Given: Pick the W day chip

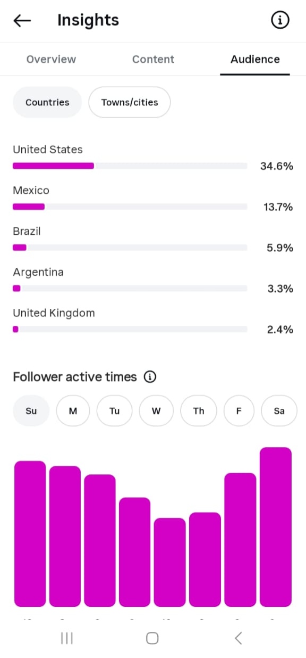Looking at the screenshot, I should click(156, 410).
